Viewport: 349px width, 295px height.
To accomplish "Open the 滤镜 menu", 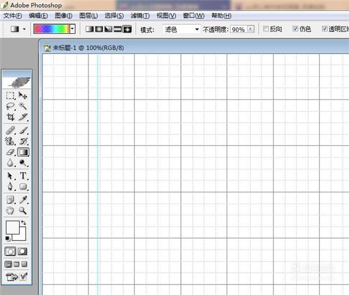I will click(x=140, y=16).
